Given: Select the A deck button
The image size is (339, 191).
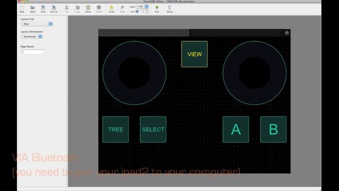Looking at the screenshot, I should (236, 129).
